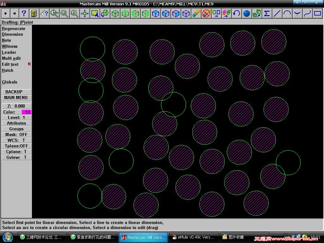Viewport: 324px width, 243px height.
Task: Select the Create rectangle tool icon
Action: [x=318, y=14]
